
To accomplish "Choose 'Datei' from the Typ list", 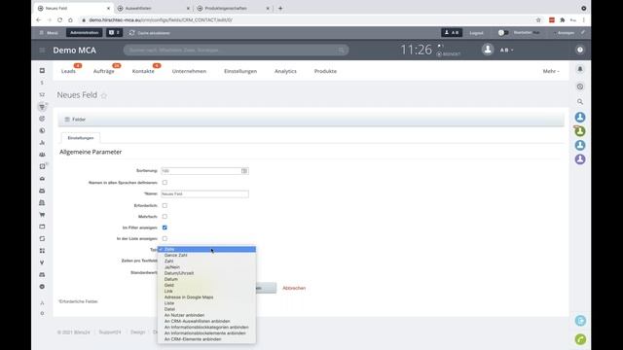I will point(206,309).
